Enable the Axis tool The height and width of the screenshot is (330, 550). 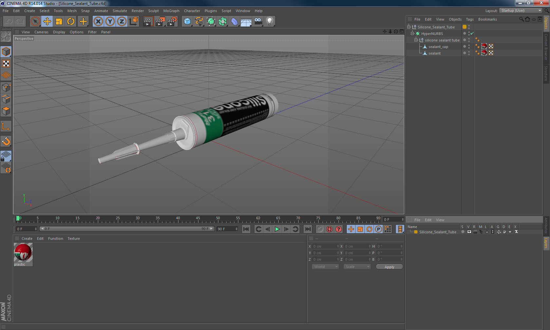6,126
